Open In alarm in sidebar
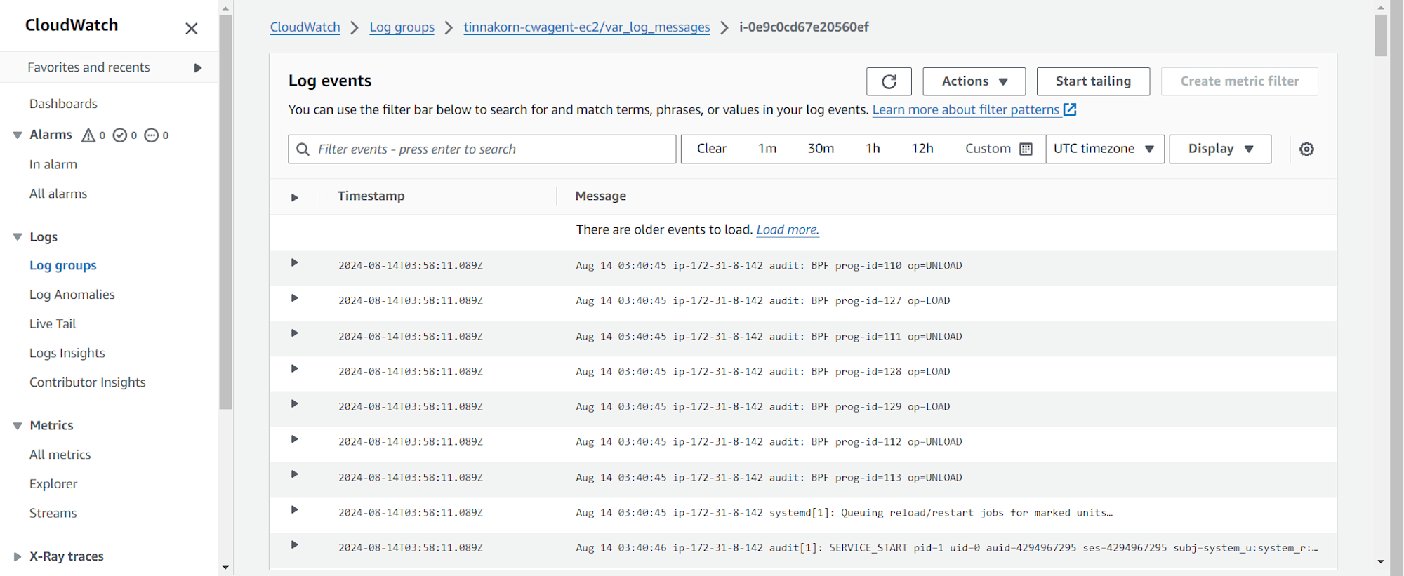 (53, 165)
